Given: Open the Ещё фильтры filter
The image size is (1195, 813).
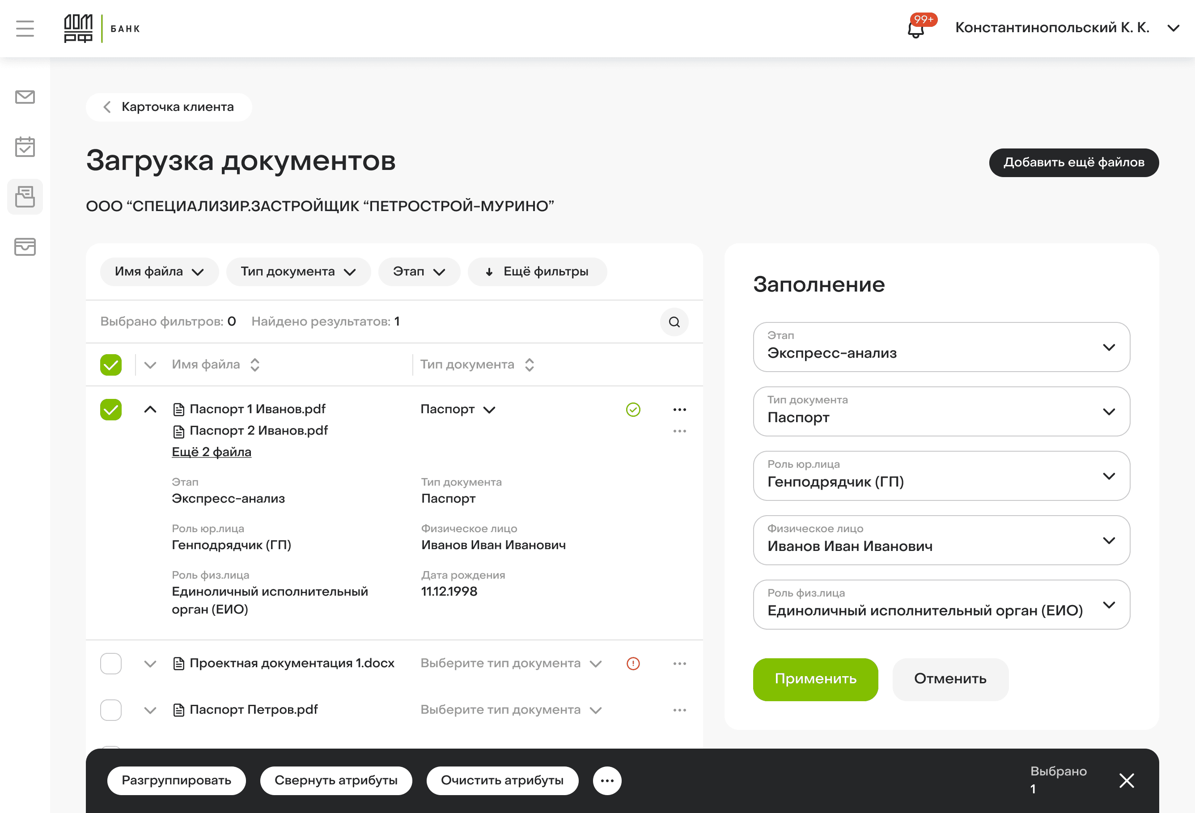Looking at the screenshot, I should (x=537, y=271).
